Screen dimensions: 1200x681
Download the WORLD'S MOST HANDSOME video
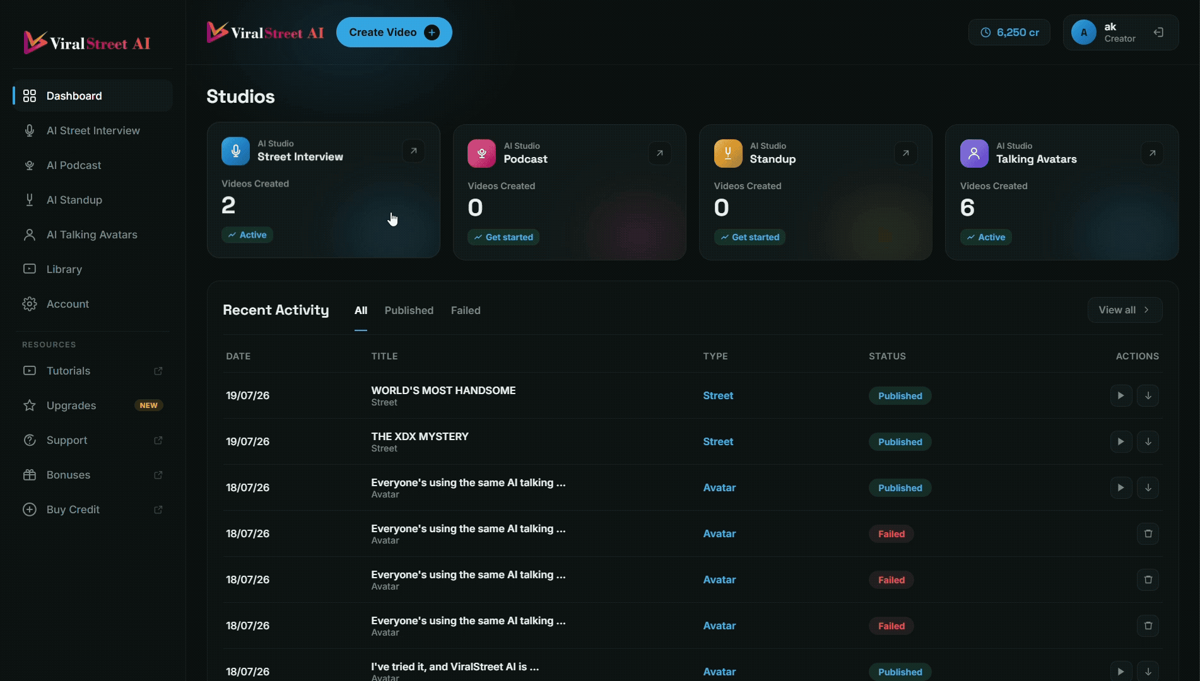tap(1148, 395)
